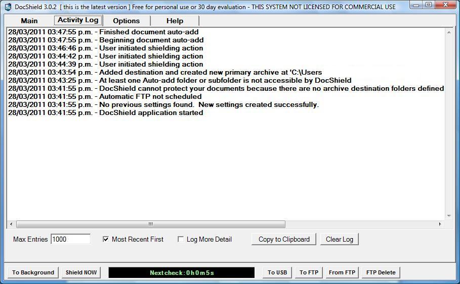Maximize the DocShield window

[x=429, y=5]
